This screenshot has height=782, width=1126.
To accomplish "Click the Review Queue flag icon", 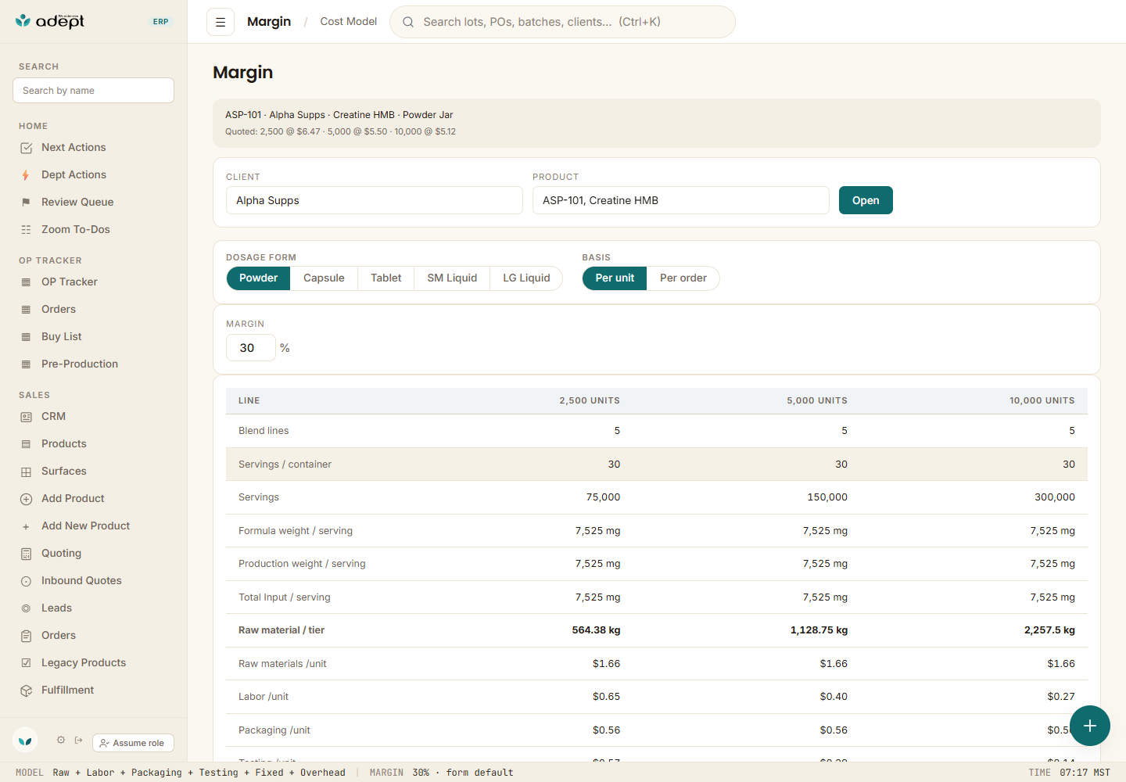I will click(26, 203).
